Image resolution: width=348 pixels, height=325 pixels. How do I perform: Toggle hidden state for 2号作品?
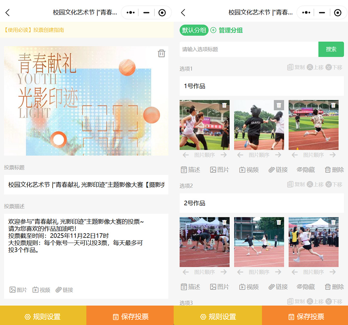click(306, 287)
